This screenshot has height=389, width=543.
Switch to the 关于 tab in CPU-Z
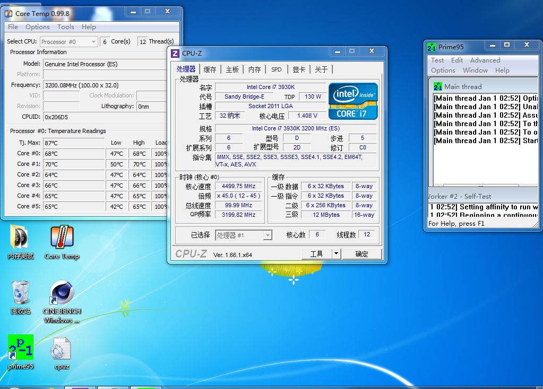tap(321, 69)
